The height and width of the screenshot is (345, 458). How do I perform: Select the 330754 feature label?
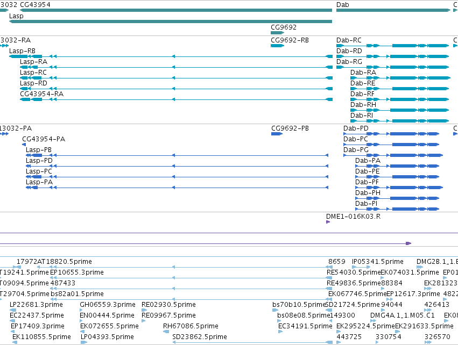(x=389, y=337)
